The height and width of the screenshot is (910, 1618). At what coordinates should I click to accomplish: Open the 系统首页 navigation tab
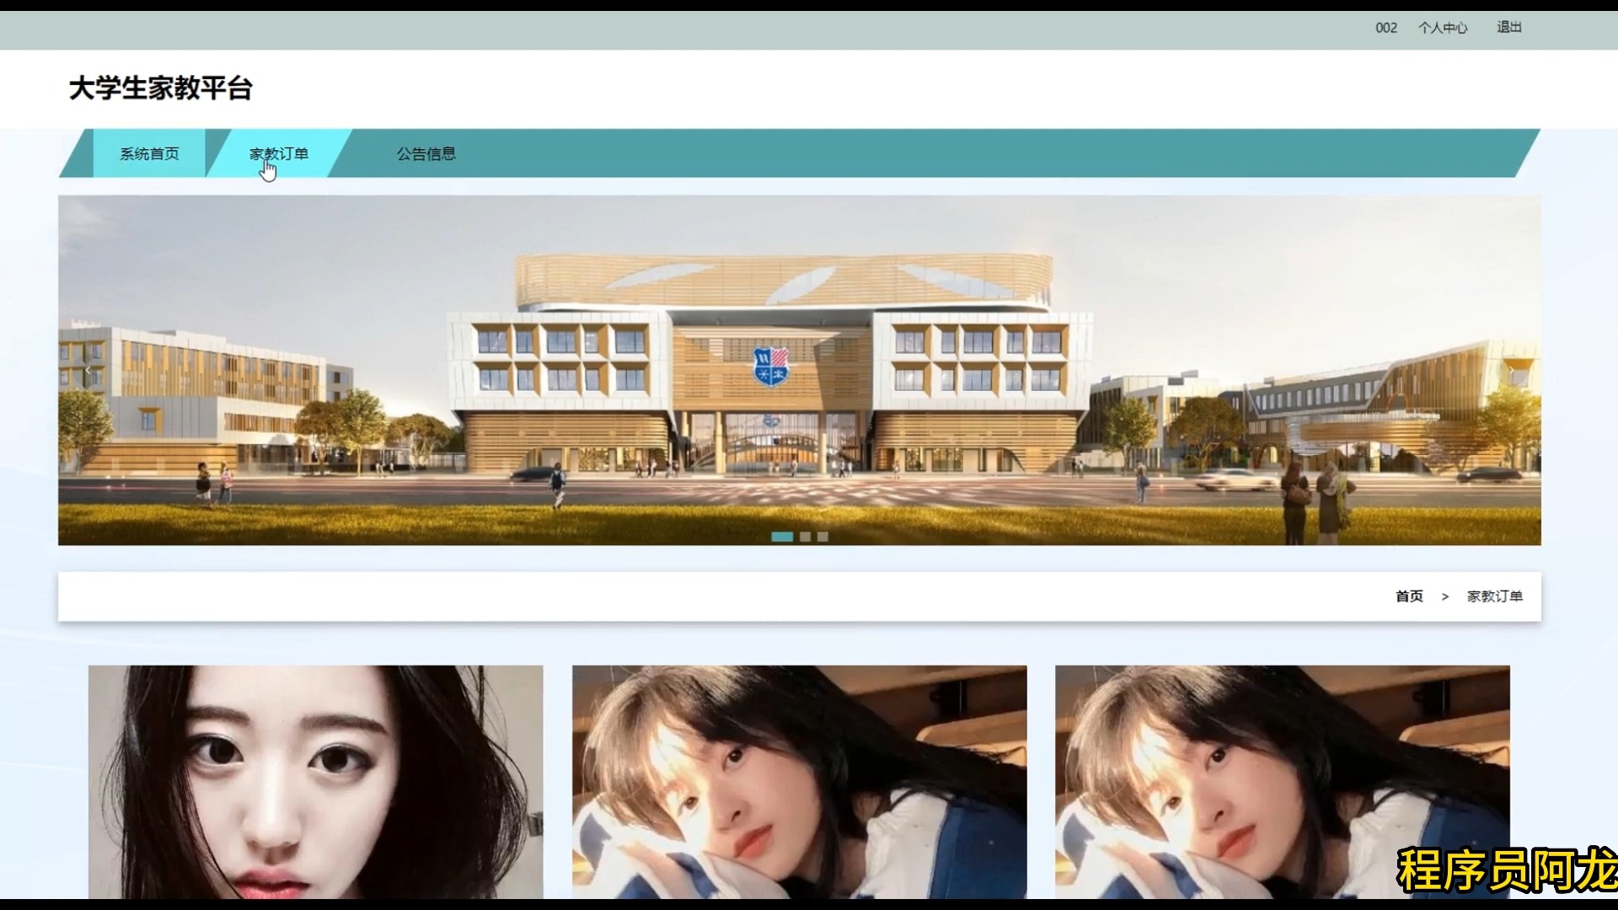(149, 153)
